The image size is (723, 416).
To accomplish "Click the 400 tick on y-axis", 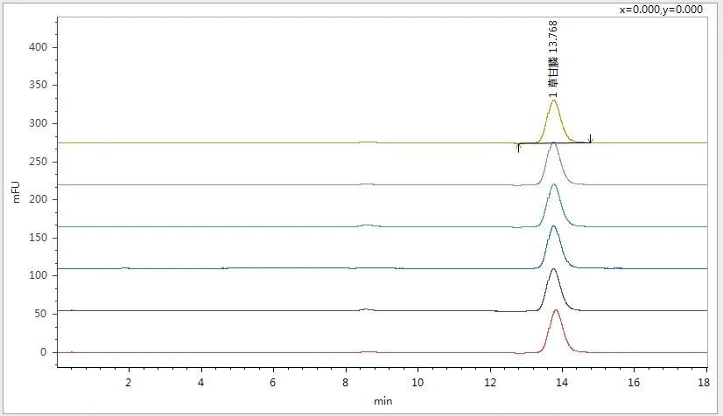I will tap(39, 47).
